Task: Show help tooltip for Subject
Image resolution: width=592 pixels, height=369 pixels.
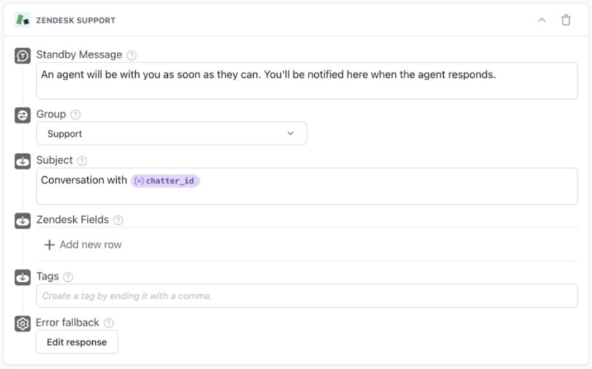Action: [x=83, y=161]
